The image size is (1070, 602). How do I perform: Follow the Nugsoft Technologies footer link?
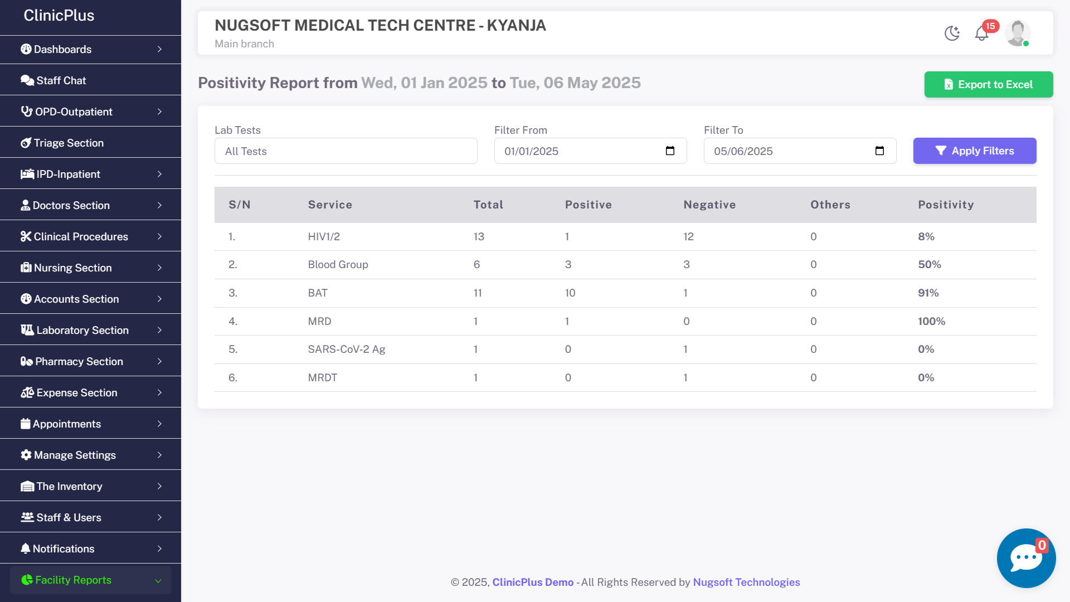[x=746, y=582]
